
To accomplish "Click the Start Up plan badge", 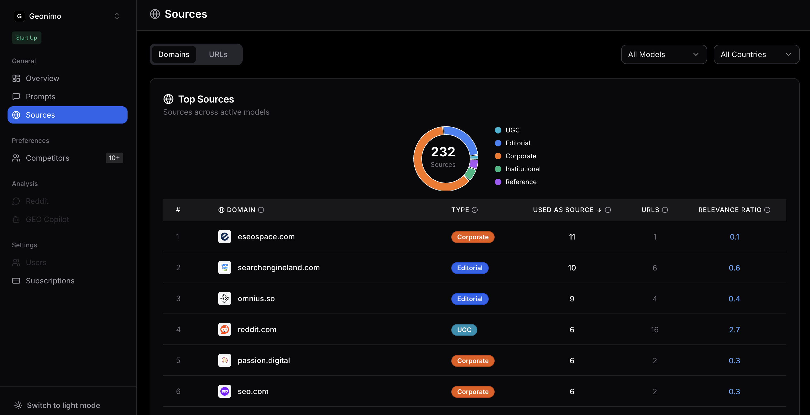I will pyautogui.click(x=26, y=37).
